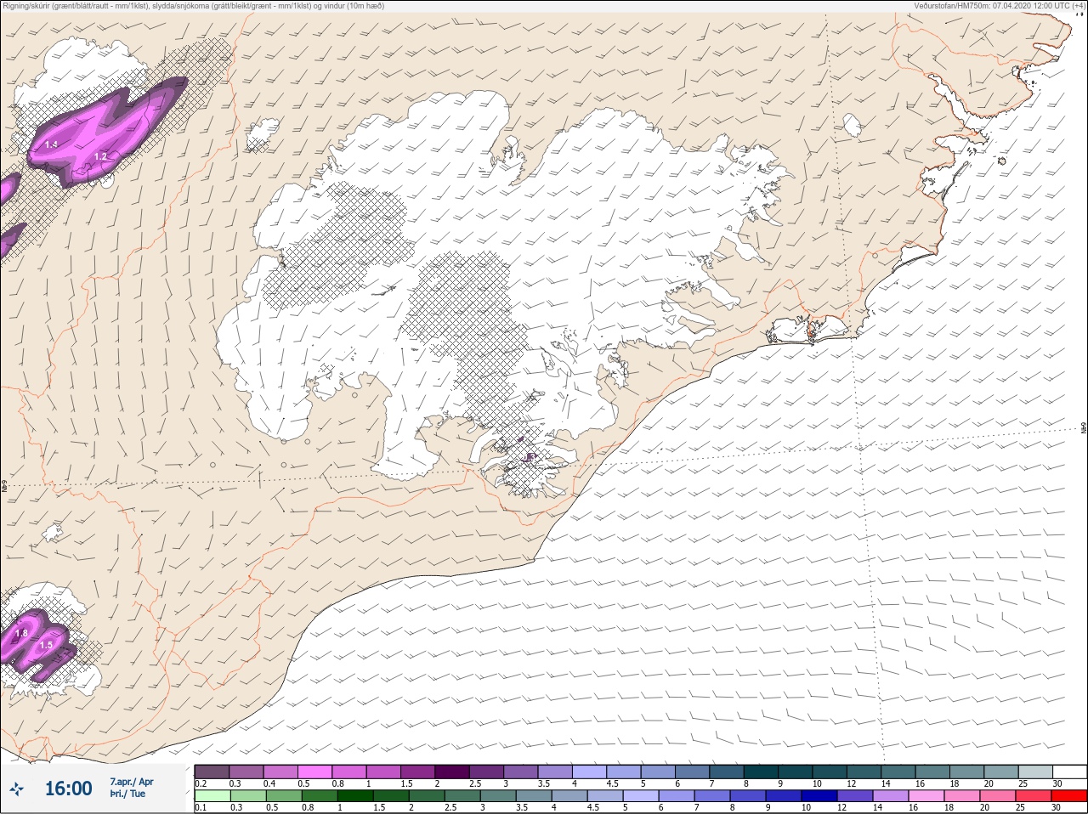Pick the bright red 30 swatch, lower legend

pyautogui.click(x=1069, y=796)
